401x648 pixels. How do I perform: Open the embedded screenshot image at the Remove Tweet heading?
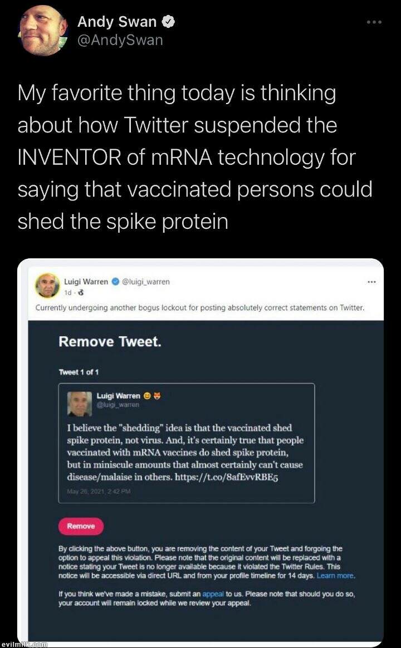pos(110,341)
